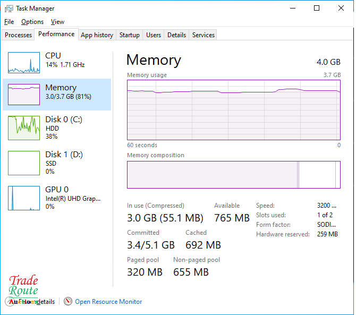This screenshot has height=315, width=356.
Task: Click the Memory usage graph area
Action: pyautogui.click(x=233, y=109)
